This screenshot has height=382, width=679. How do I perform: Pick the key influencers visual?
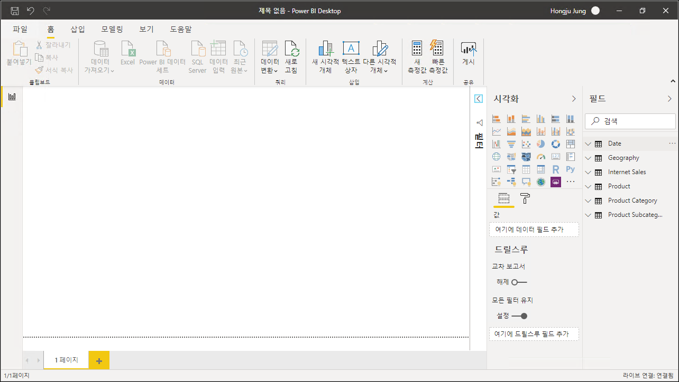click(x=496, y=182)
